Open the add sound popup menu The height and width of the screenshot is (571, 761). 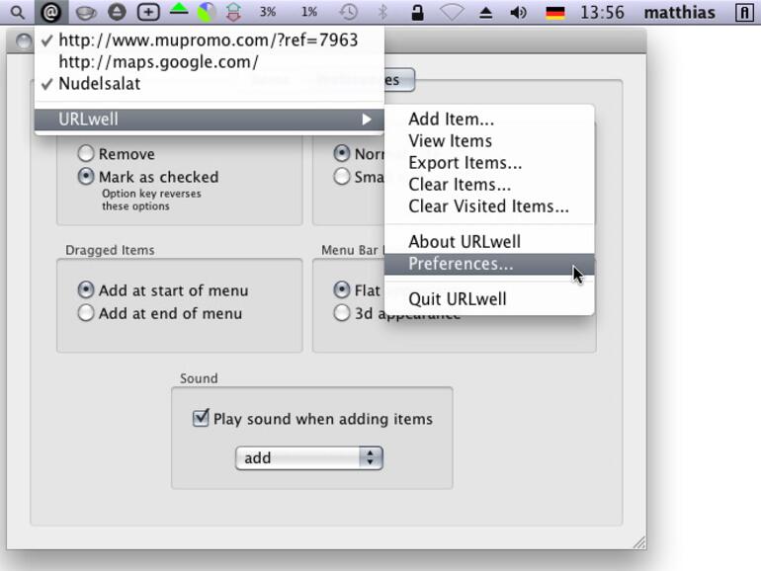tap(309, 458)
